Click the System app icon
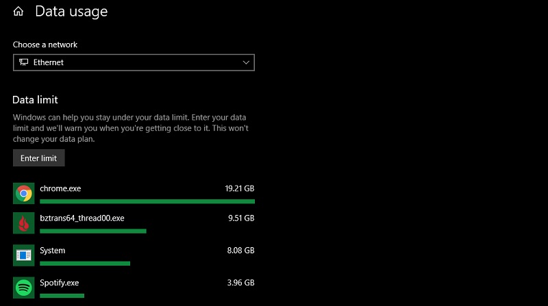This screenshot has width=548, height=306. coord(24,255)
